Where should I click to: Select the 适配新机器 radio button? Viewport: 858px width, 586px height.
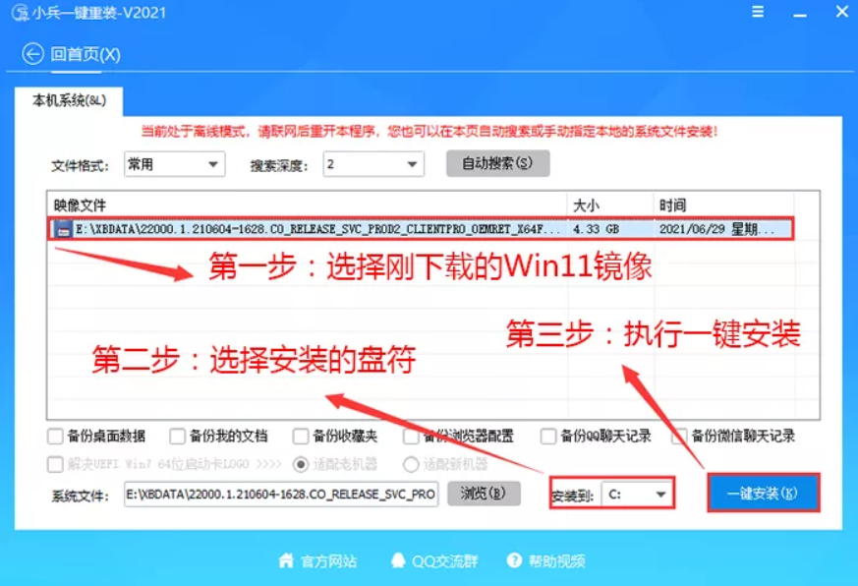(411, 464)
